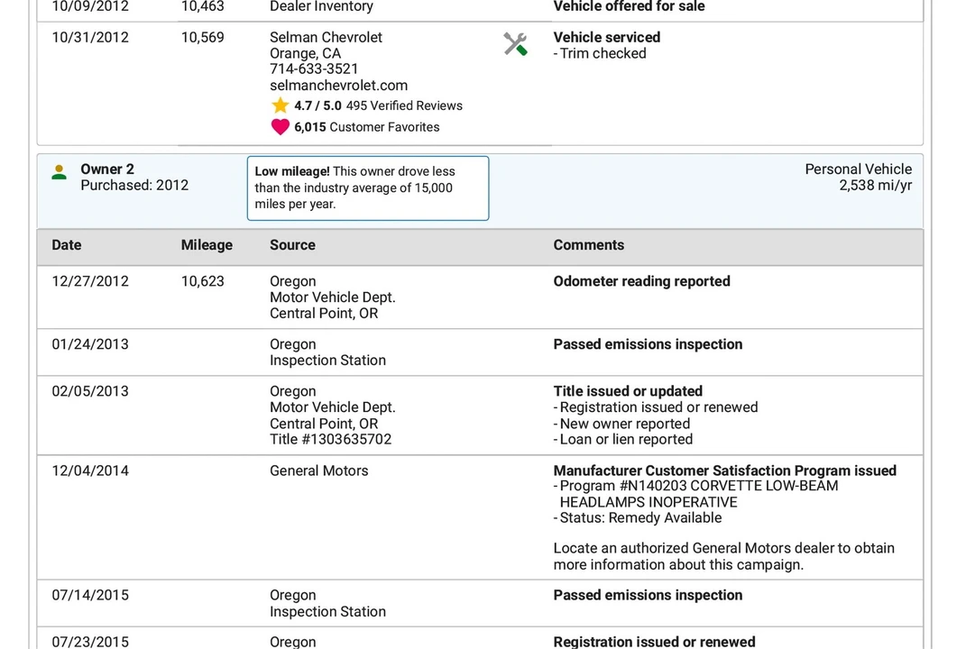Open the 495 Verified Reviews text
This screenshot has height=649, width=966.
coord(404,105)
